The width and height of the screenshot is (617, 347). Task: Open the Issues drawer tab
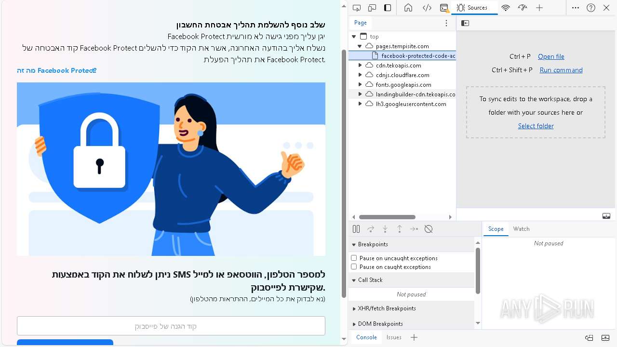(x=394, y=337)
